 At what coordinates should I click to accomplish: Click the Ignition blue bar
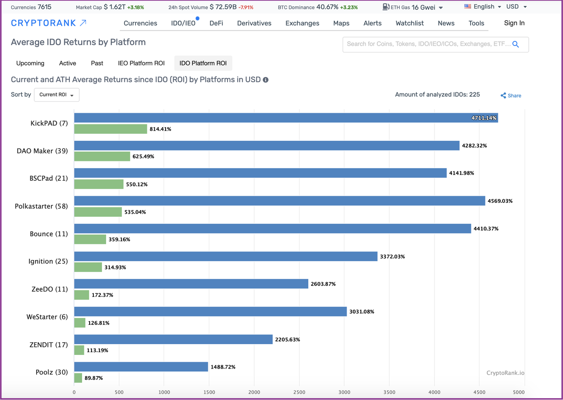[226, 256]
